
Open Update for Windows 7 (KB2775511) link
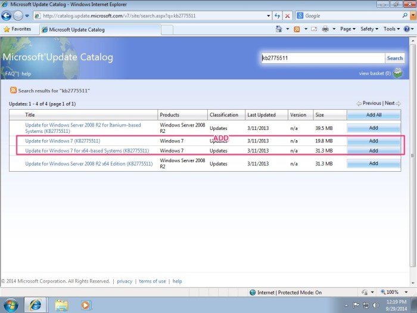[63, 141]
